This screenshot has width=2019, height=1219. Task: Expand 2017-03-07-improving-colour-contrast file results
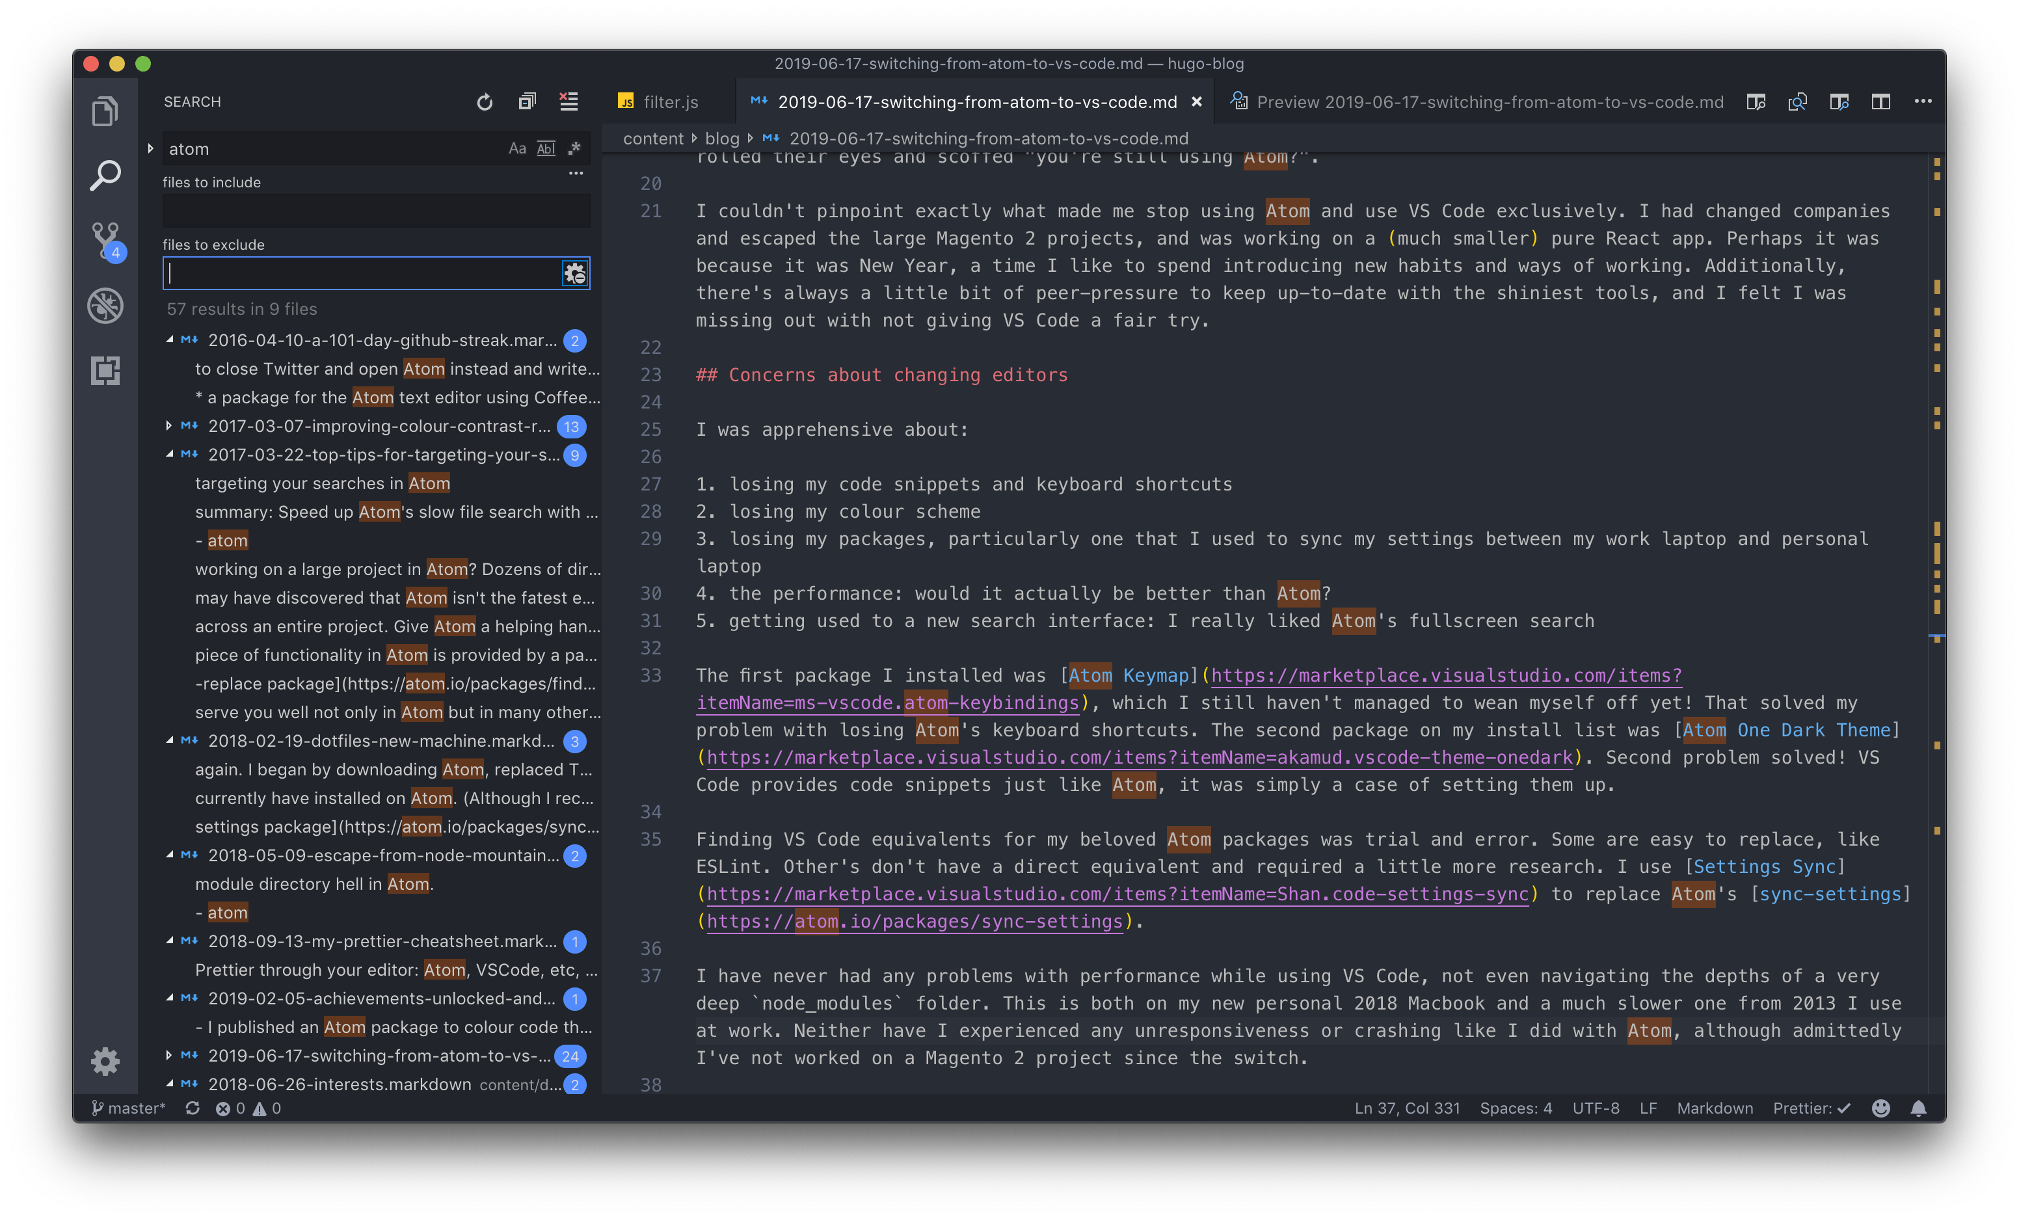(x=169, y=426)
